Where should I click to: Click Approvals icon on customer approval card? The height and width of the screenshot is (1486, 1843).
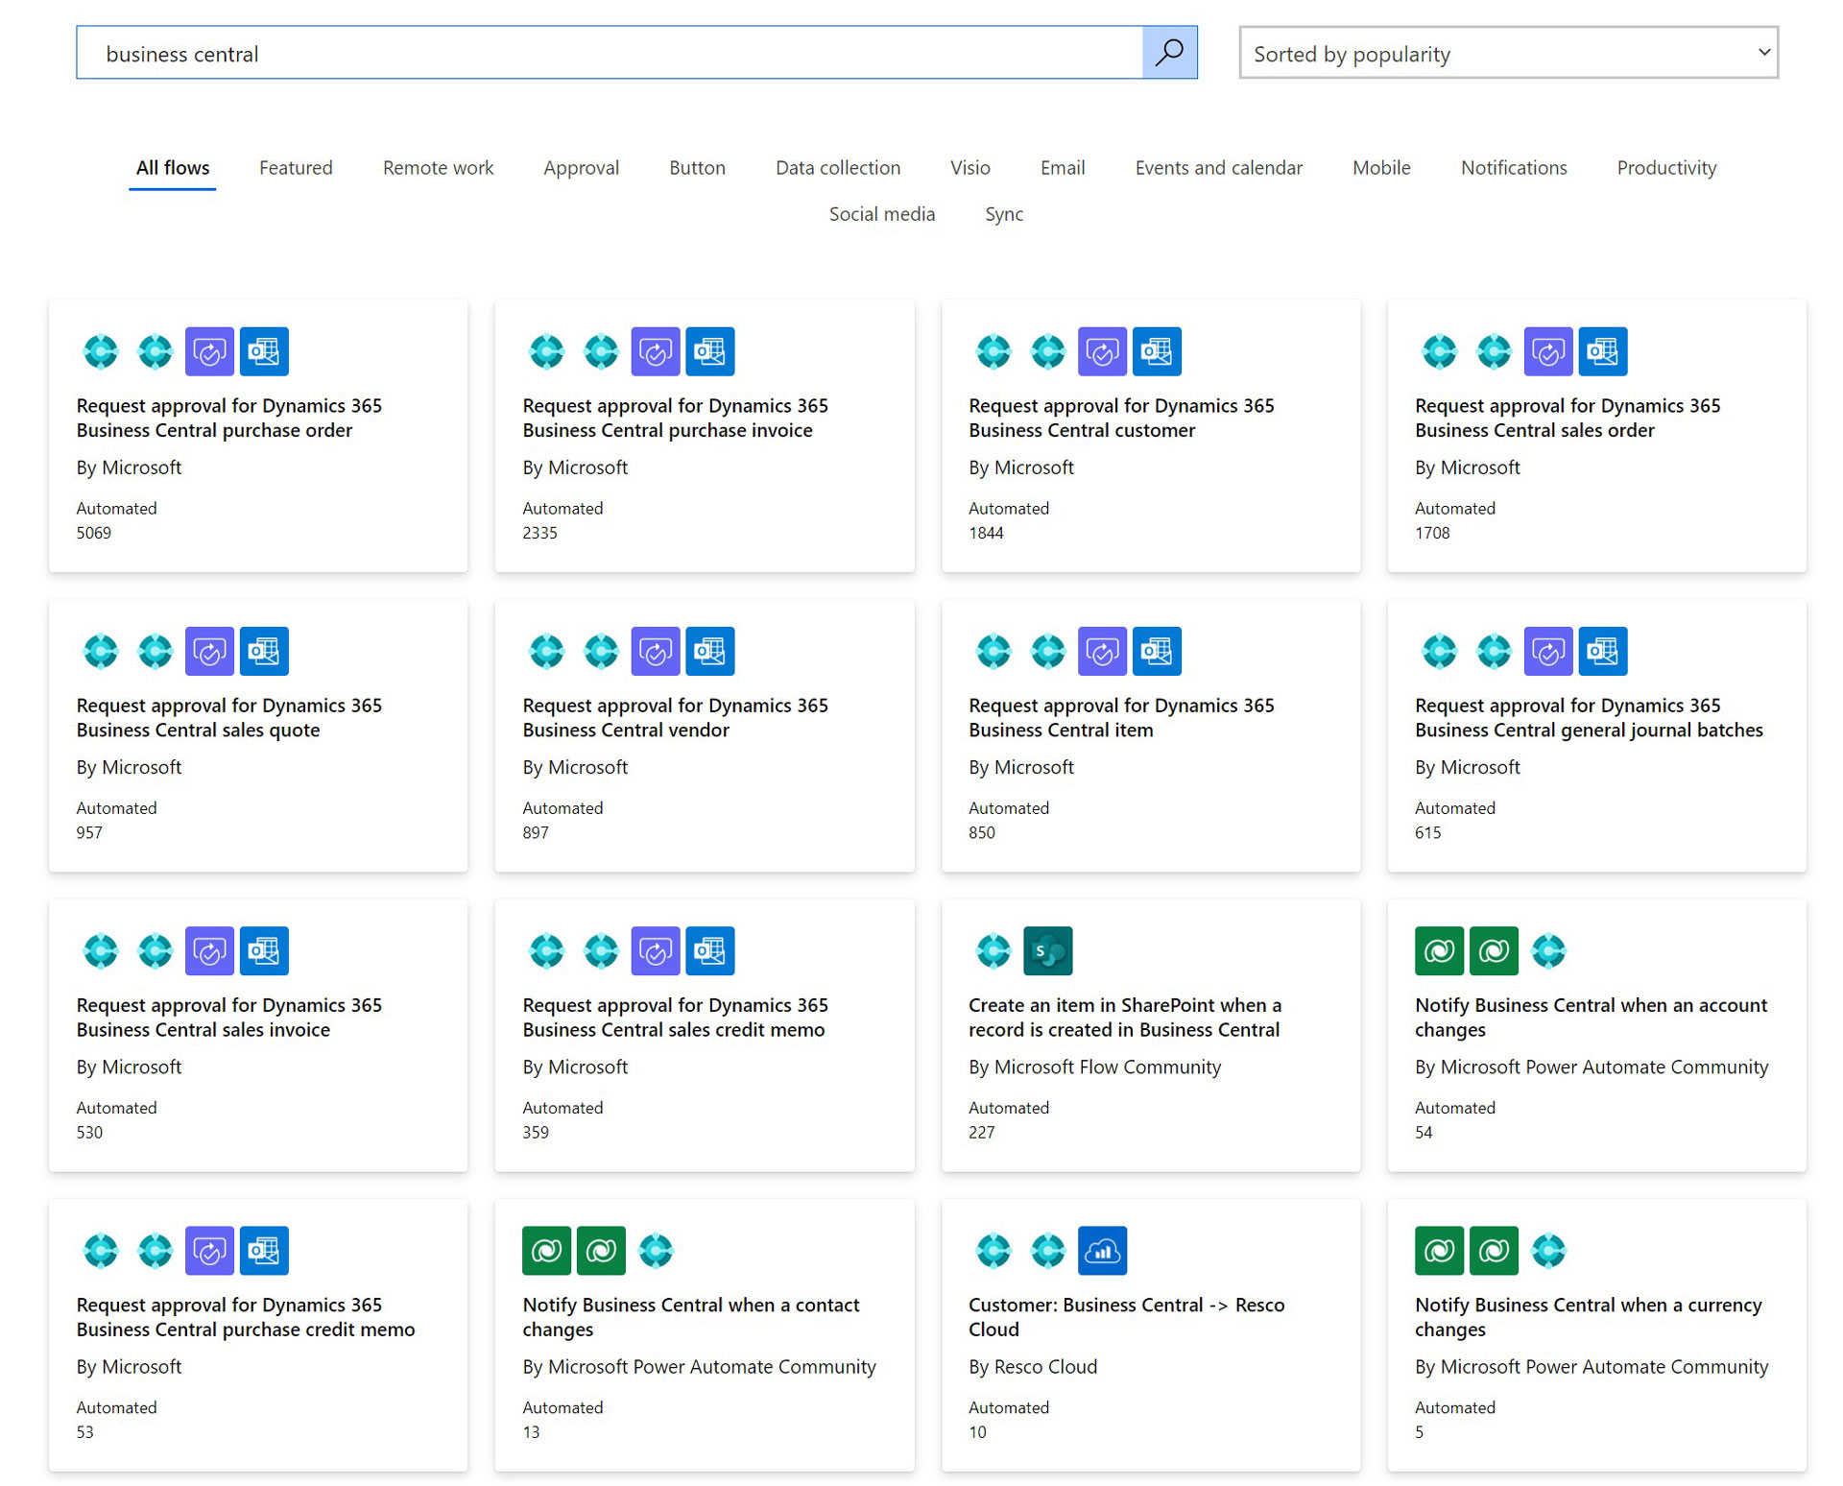pyautogui.click(x=1102, y=351)
